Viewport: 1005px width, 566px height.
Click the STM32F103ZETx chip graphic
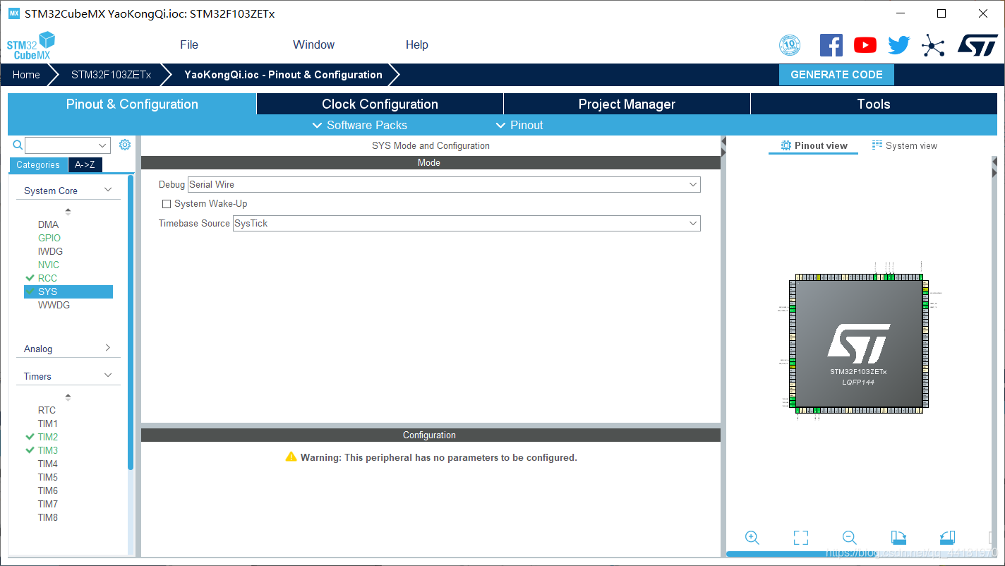point(858,344)
